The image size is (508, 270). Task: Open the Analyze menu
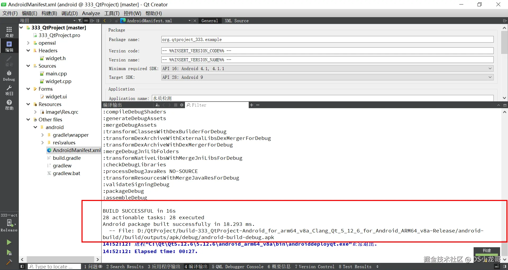(x=91, y=13)
